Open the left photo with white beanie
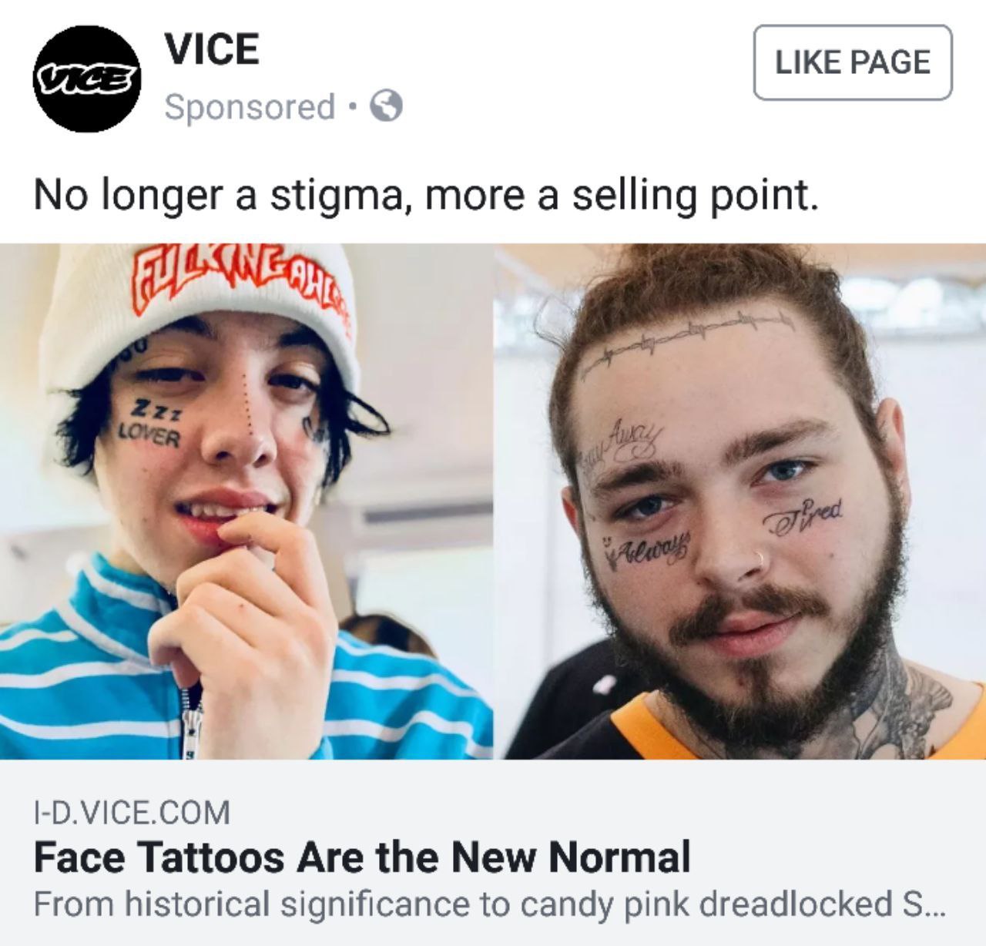 [246, 502]
